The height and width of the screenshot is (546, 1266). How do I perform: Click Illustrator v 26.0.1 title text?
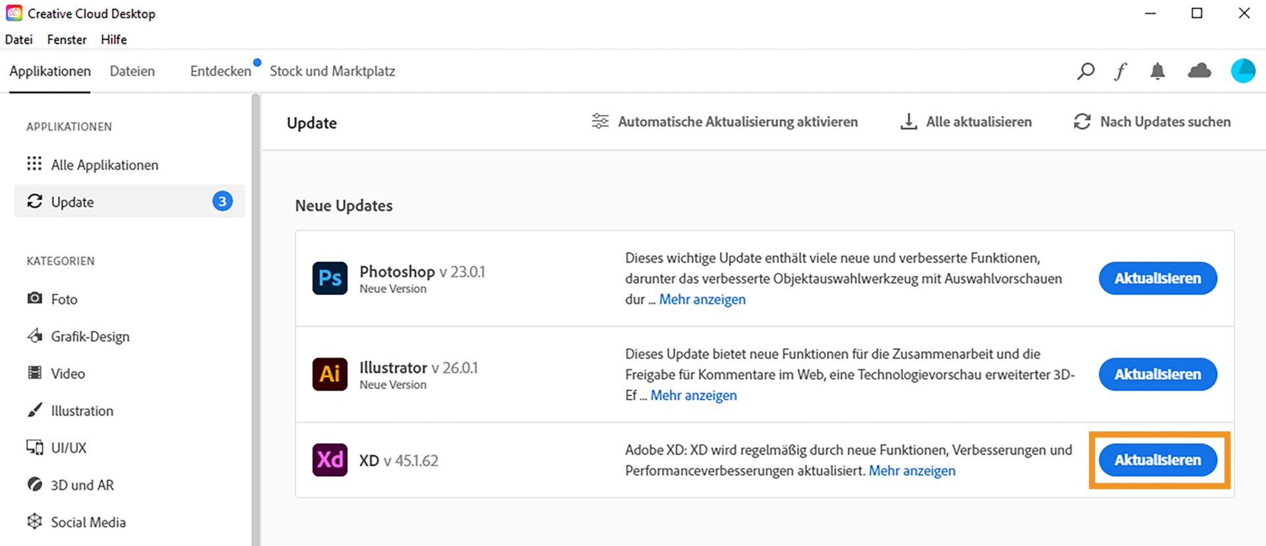pyautogui.click(x=419, y=367)
